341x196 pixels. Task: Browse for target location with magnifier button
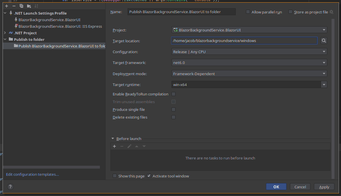(x=324, y=41)
